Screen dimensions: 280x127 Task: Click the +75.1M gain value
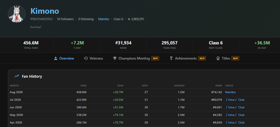click(x=118, y=115)
